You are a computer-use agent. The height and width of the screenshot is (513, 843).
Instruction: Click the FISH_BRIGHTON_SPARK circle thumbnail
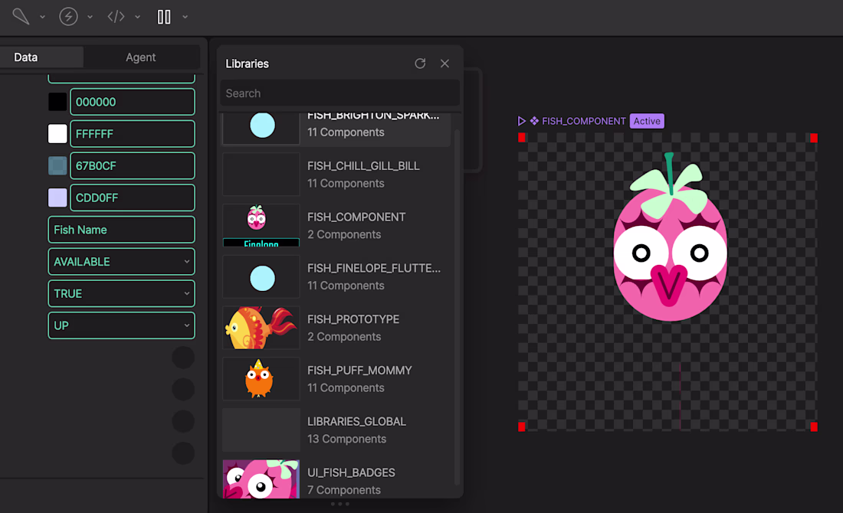point(261,128)
